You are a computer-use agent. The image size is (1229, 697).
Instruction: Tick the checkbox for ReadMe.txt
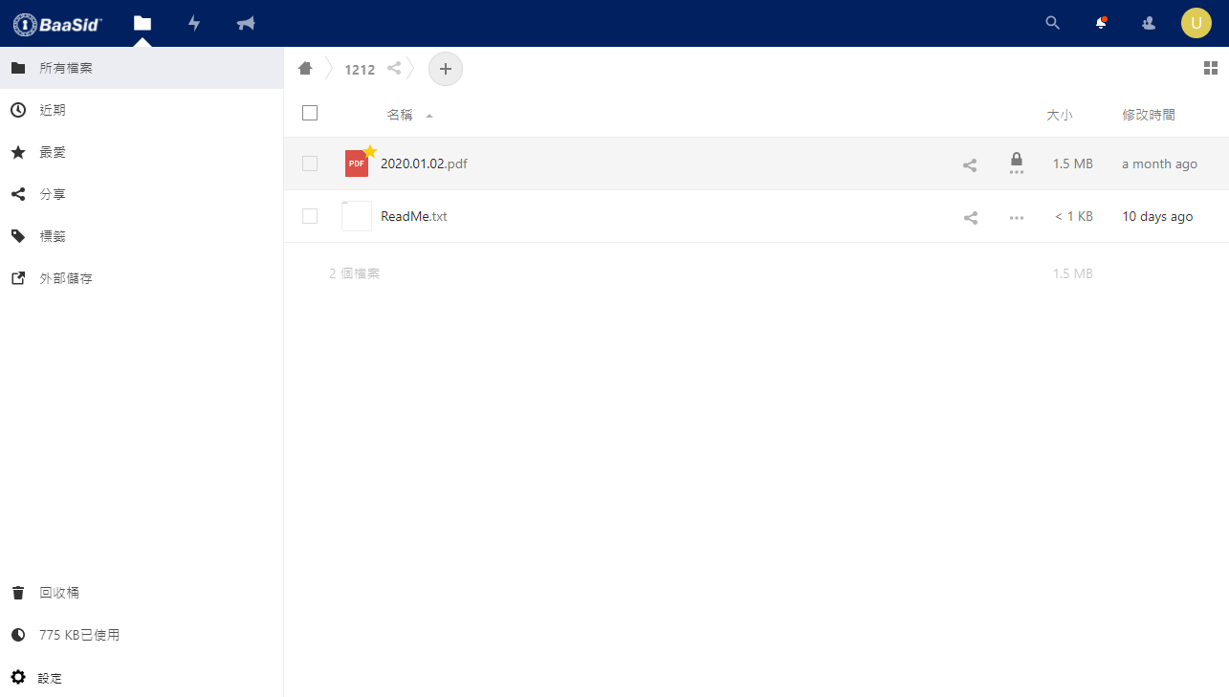(310, 216)
